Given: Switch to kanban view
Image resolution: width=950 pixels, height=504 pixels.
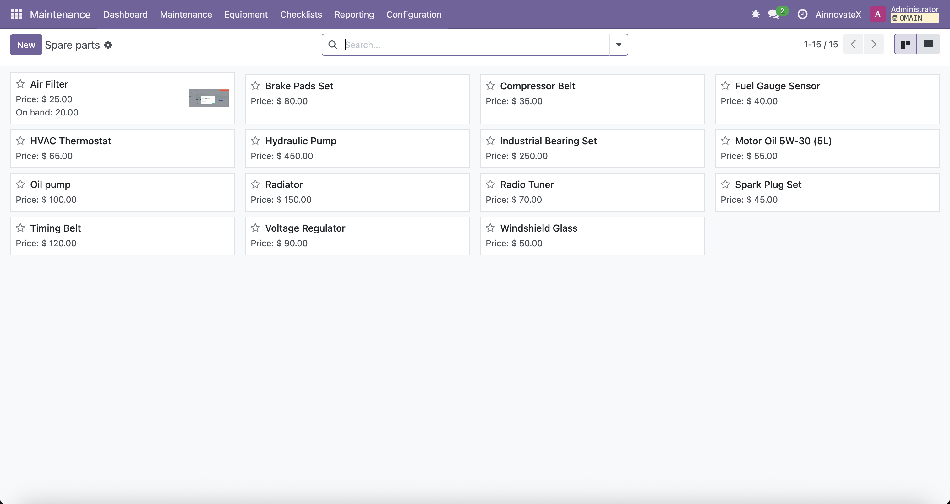Looking at the screenshot, I should click(905, 44).
